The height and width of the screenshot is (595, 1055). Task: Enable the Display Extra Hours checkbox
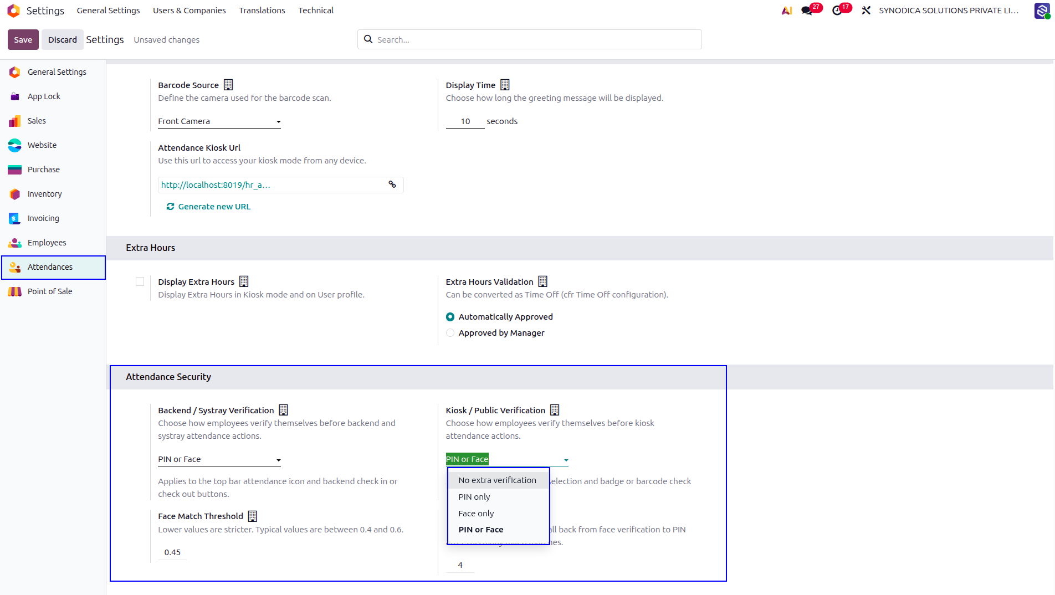pos(140,281)
